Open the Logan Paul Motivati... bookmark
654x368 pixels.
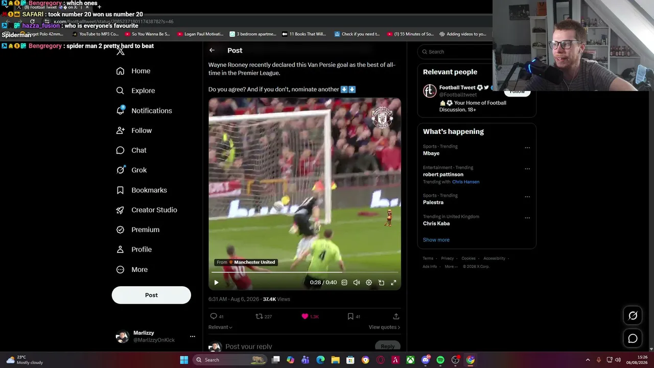200,34
